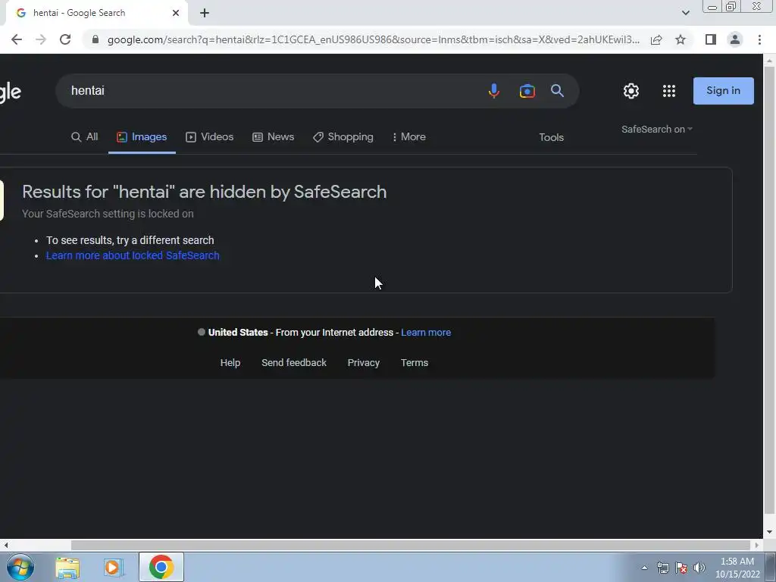Screen dimensions: 776x582
Task: Click the voice search microphone icon
Action: (x=493, y=91)
